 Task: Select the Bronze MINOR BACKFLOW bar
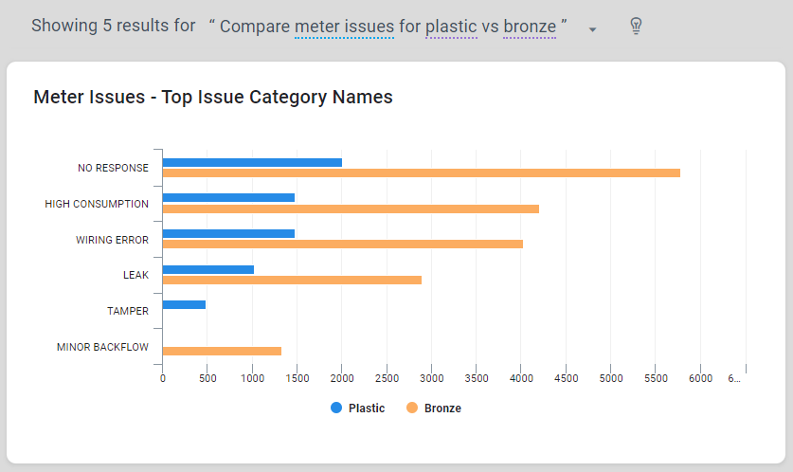click(222, 351)
